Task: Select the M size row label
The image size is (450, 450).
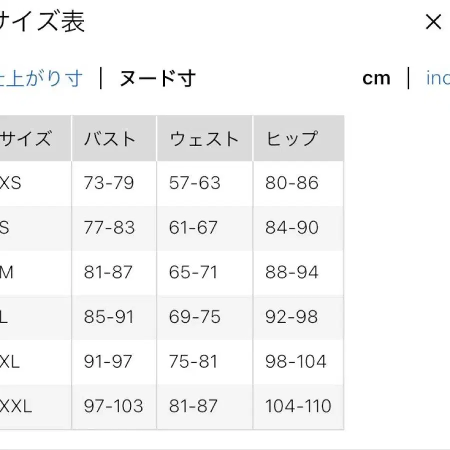Action: [x=7, y=272]
